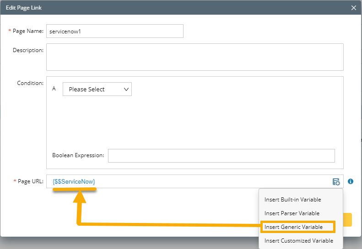The image size is (362, 249).
Task: Click the blue info icon beside Page URL
Action: pyautogui.click(x=351, y=181)
